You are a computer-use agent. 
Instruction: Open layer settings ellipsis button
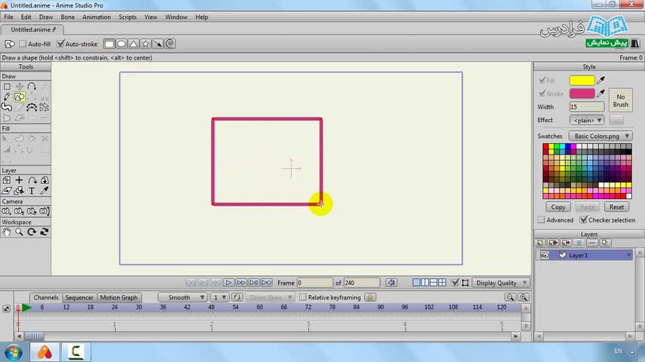pyautogui.click(x=592, y=243)
